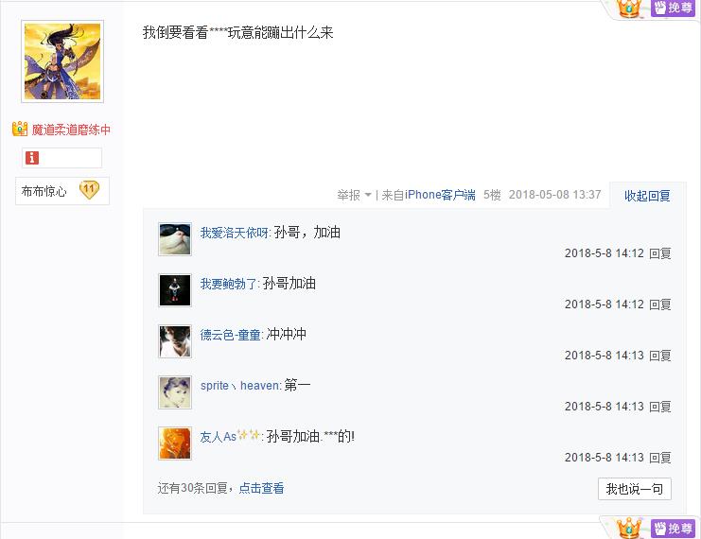Viewport: 701px width, 539px height.
Task: Reply to 德云色-童童's comment
Action: pyautogui.click(x=660, y=356)
